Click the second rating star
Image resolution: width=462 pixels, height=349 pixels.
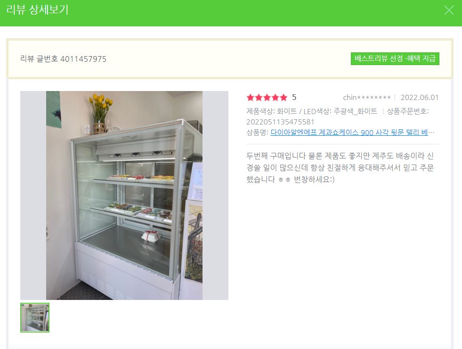click(259, 97)
